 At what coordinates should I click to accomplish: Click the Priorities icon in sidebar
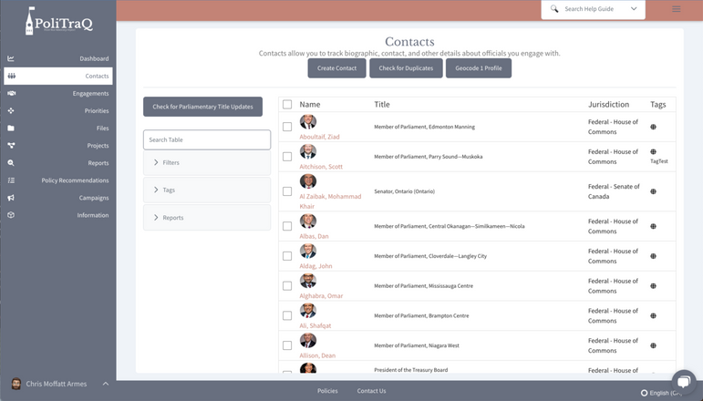pyautogui.click(x=11, y=110)
